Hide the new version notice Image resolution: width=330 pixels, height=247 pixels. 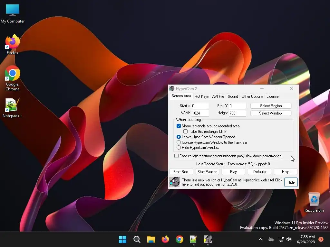pyautogui.click(x=291, y=182)
